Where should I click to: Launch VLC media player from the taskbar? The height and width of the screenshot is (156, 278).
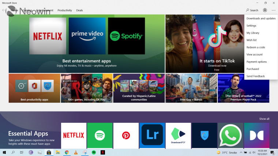click(76, 152)
